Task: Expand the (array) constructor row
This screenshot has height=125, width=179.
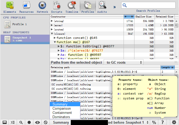Action: (52, 25)
